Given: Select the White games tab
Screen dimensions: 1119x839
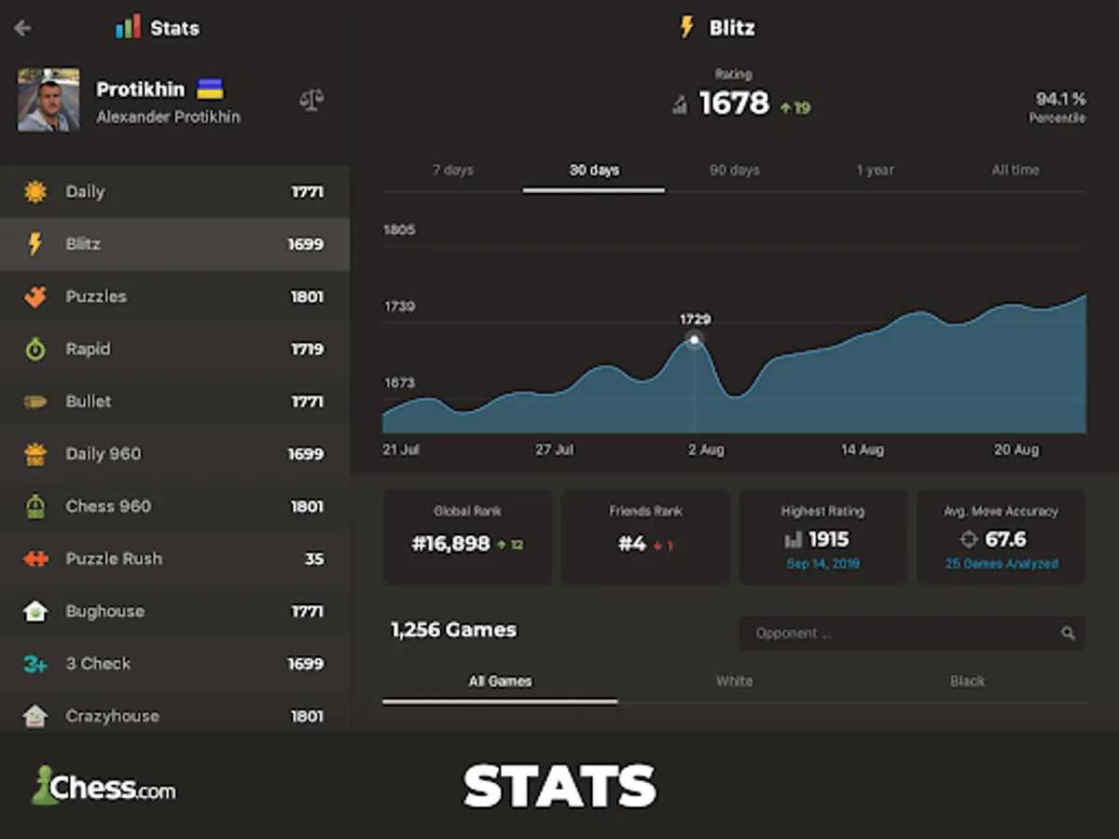Looking at the screenshot, I should (734, 681).
